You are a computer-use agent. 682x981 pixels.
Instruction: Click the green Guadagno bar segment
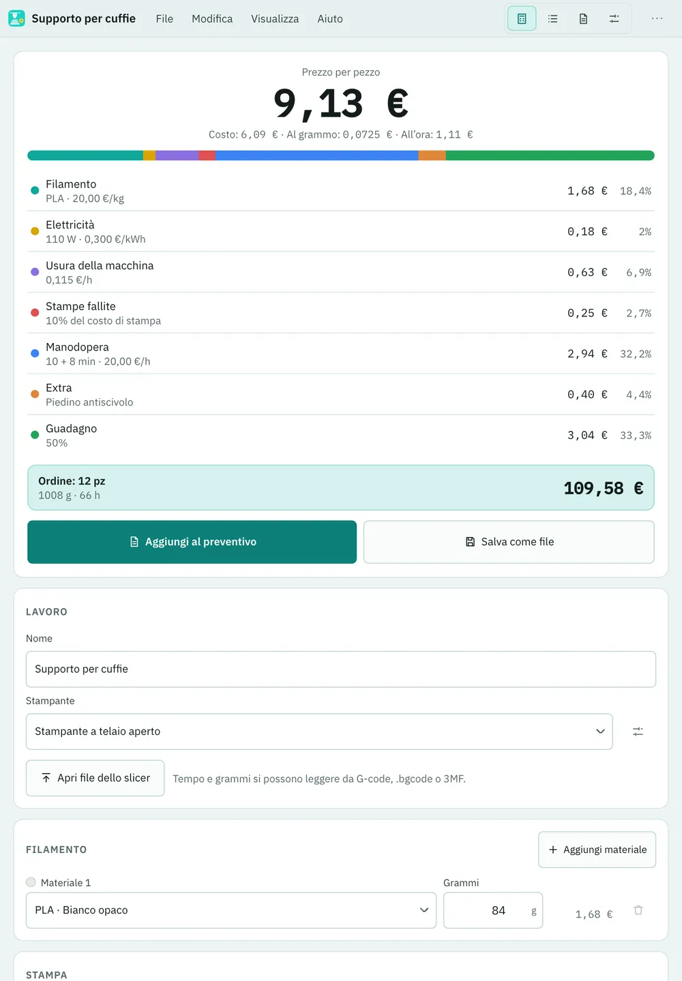coord(550,155)
